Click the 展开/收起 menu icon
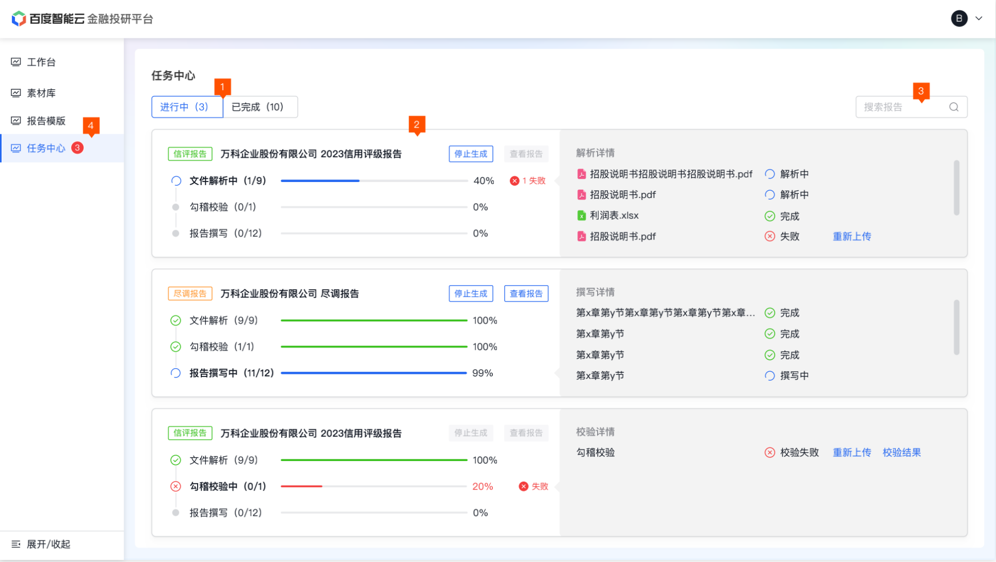This screenshot has height=562, width=996. coord(16,544)
